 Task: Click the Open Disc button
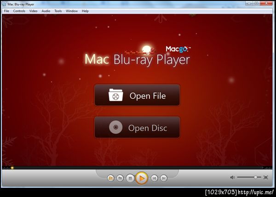[137, 127]
